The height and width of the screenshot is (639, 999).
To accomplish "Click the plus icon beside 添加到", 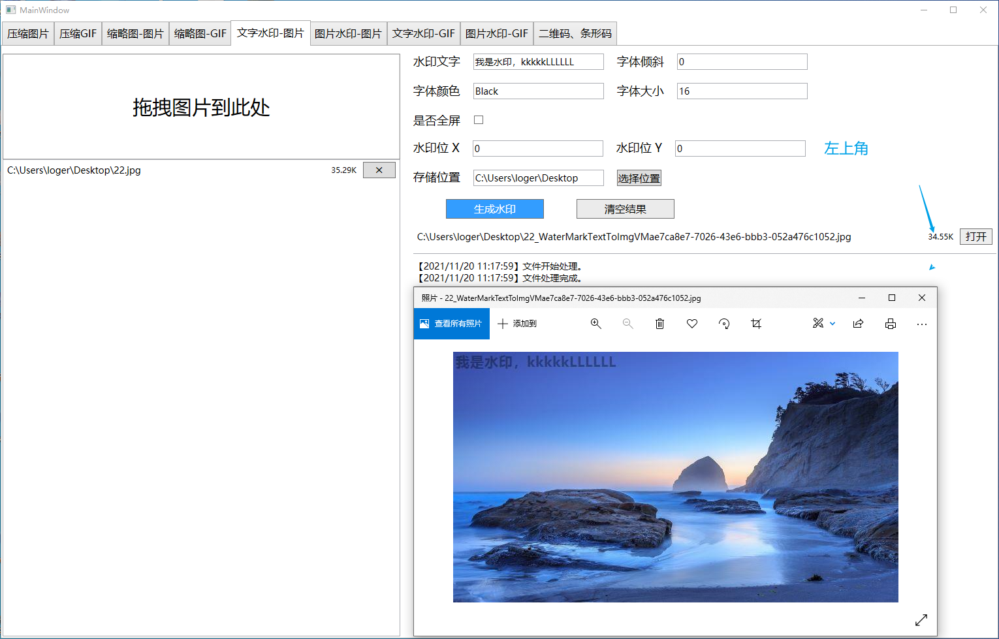I will [x=503, y=324].
